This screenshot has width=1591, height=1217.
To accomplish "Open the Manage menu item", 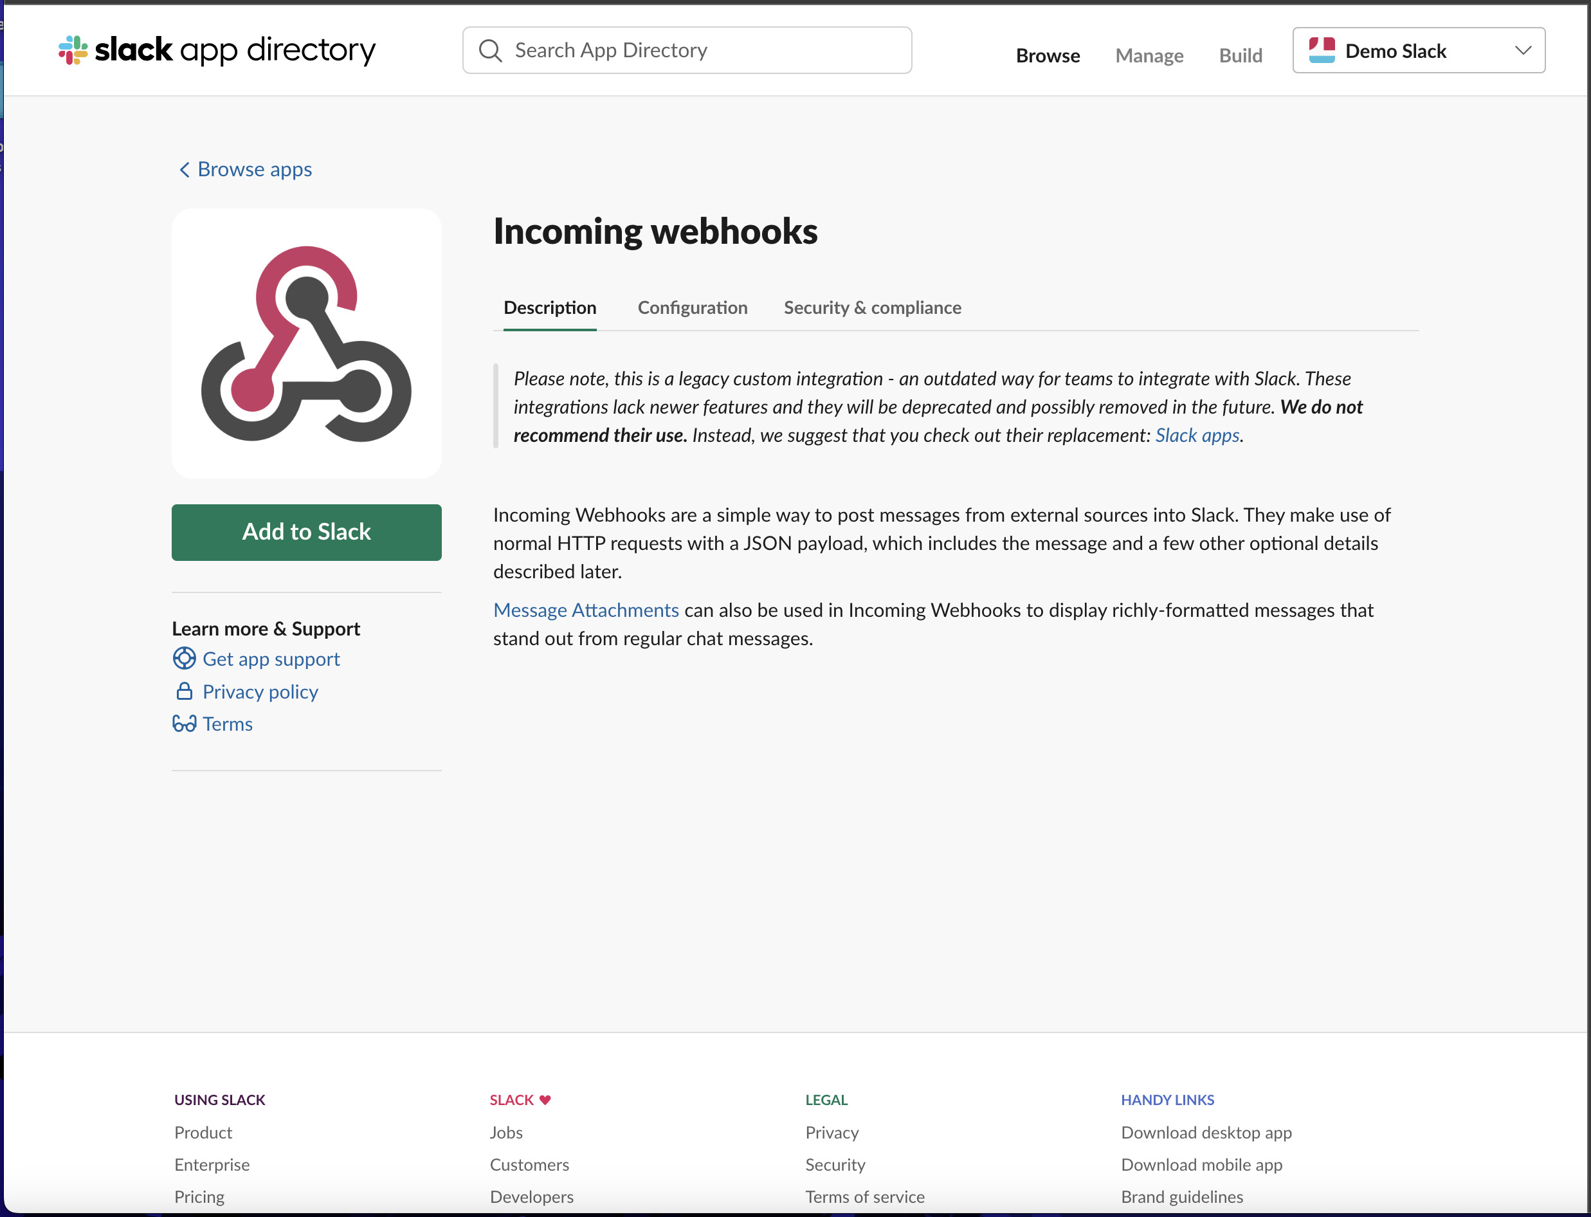I will (x=1149, y=56).
